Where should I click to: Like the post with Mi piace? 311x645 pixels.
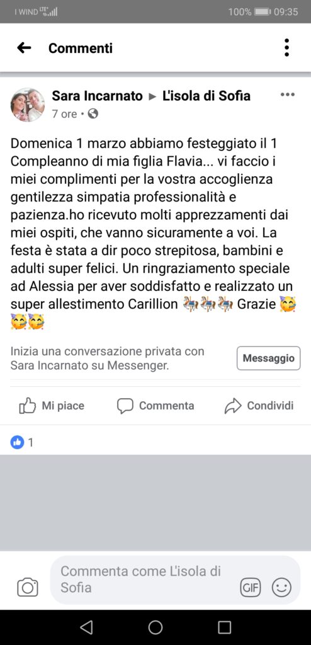coord(52,406)
